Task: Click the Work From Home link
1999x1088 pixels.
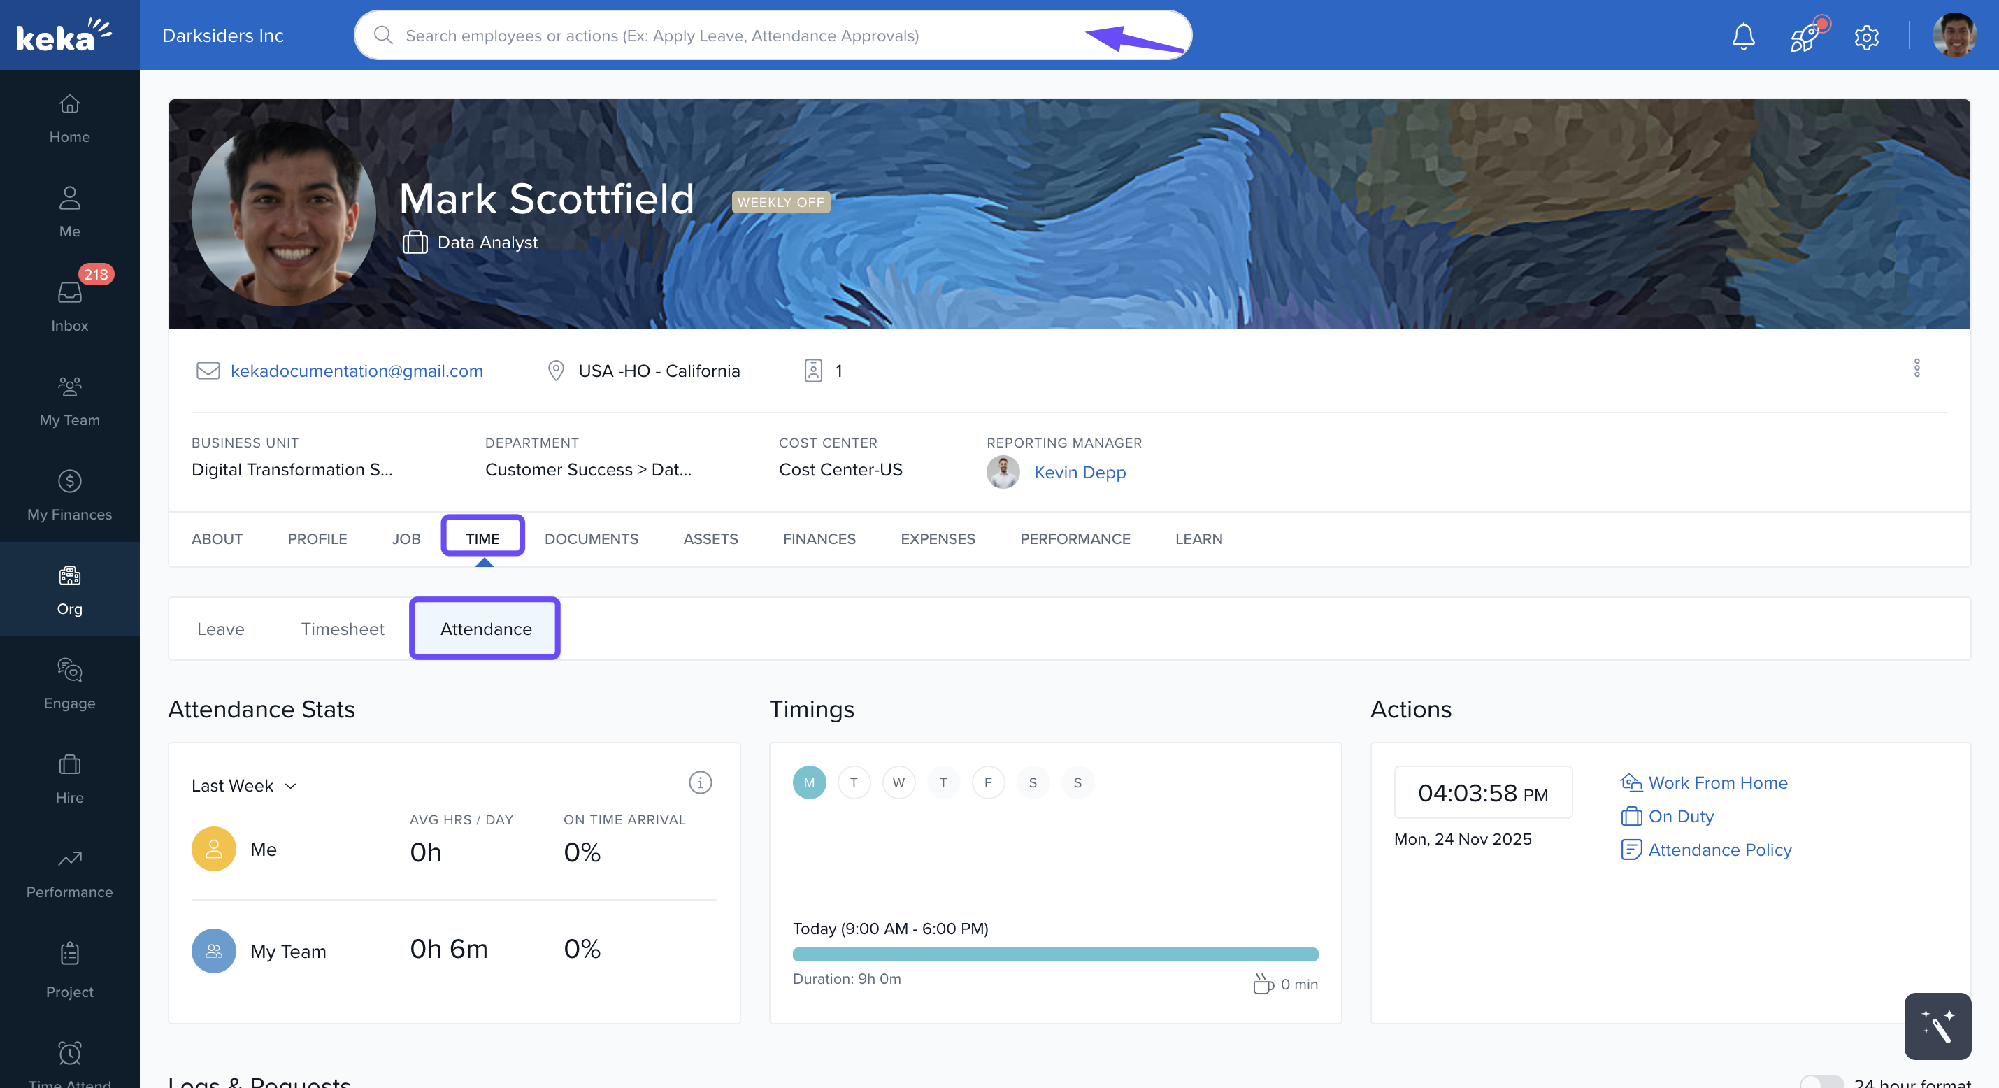Action: point(1717,782)
